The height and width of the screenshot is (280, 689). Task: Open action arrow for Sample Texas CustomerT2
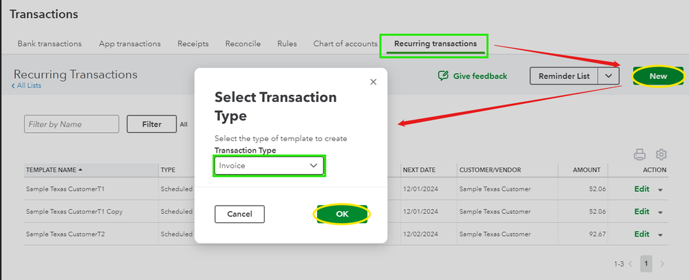[660, 235]
